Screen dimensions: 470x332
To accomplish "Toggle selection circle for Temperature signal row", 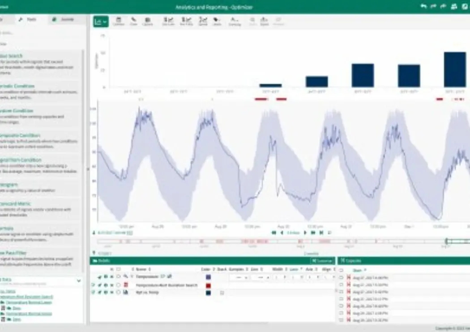I will [118, 277].
